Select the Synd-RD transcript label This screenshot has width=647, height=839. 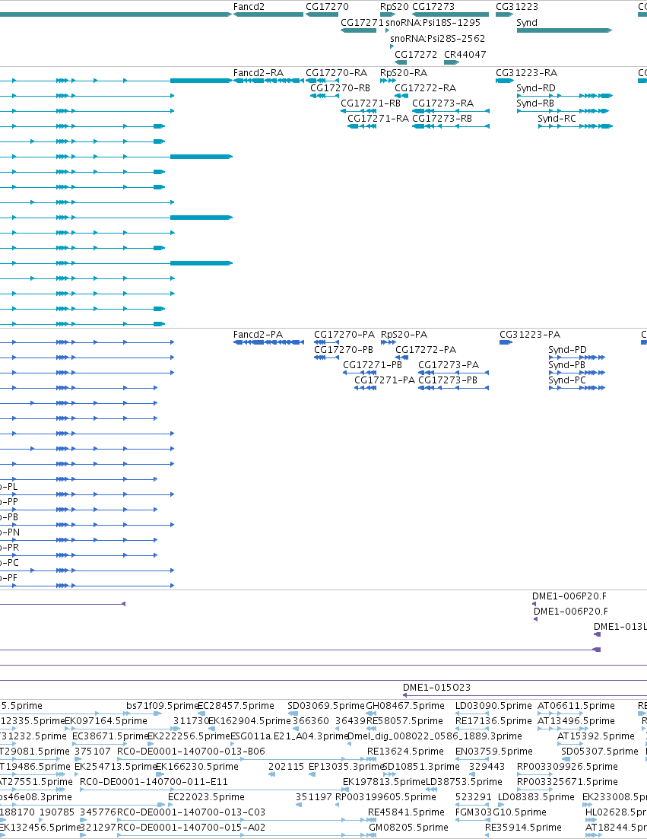click(x=536, y=87)
